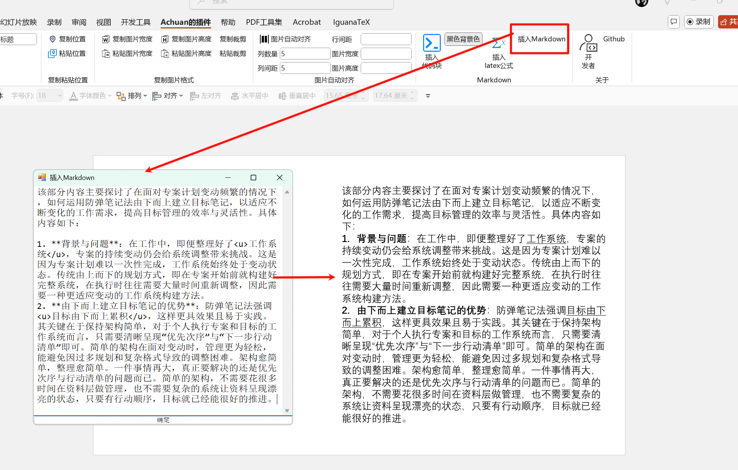Viewport: 738px width, 470px height.
Task: Click the dialog's scroll down arrow
Action: pyautogui.click(x=287, y=411)
